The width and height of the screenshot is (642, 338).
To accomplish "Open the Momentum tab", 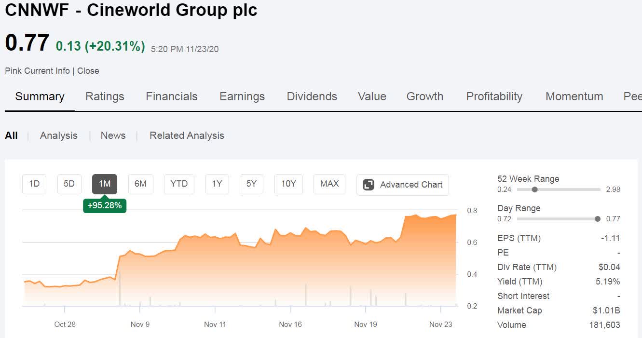I will click(574, 96).
